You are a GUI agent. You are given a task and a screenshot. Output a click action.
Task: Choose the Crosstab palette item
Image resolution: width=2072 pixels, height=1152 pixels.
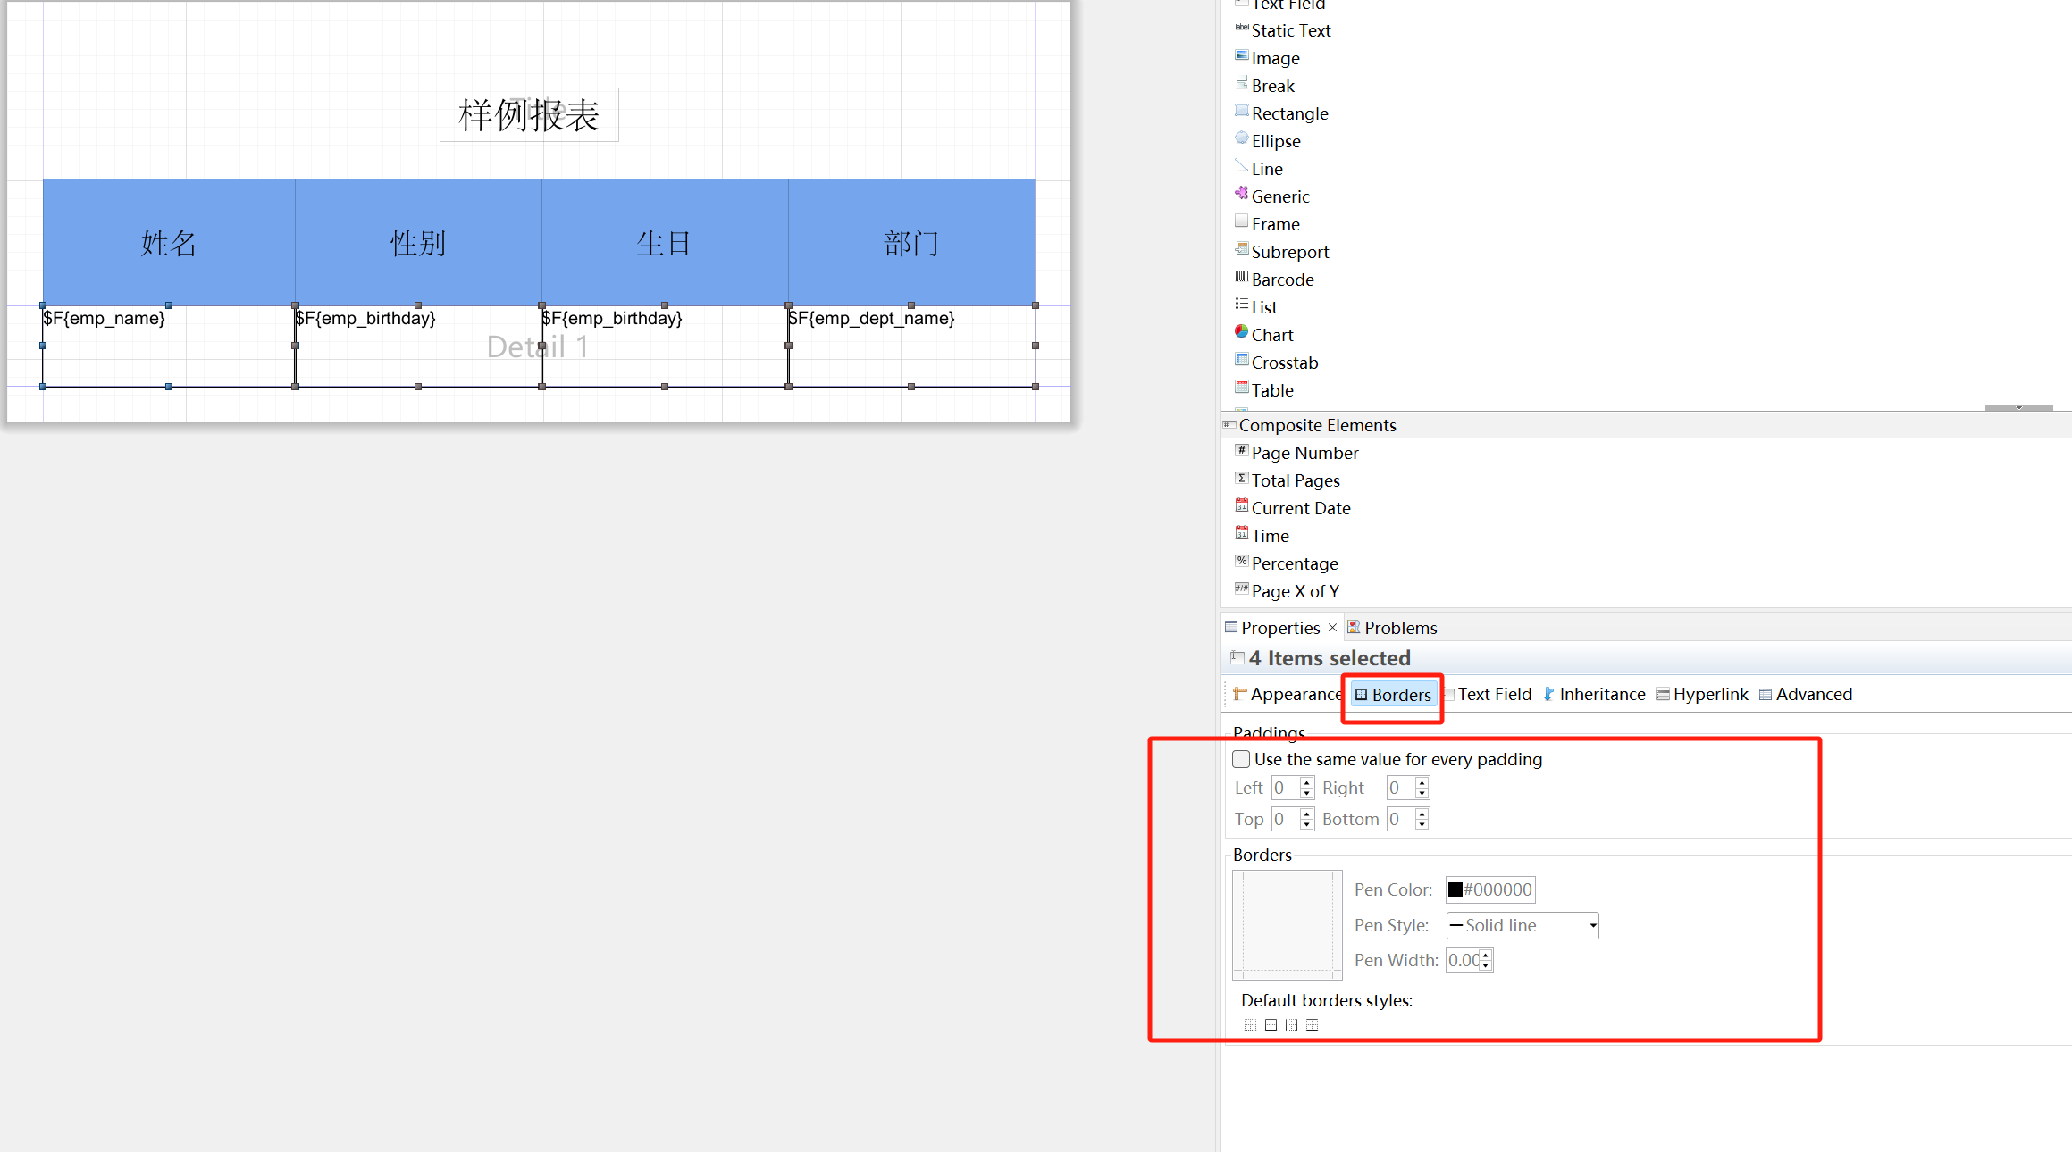tap(1284, 363)
